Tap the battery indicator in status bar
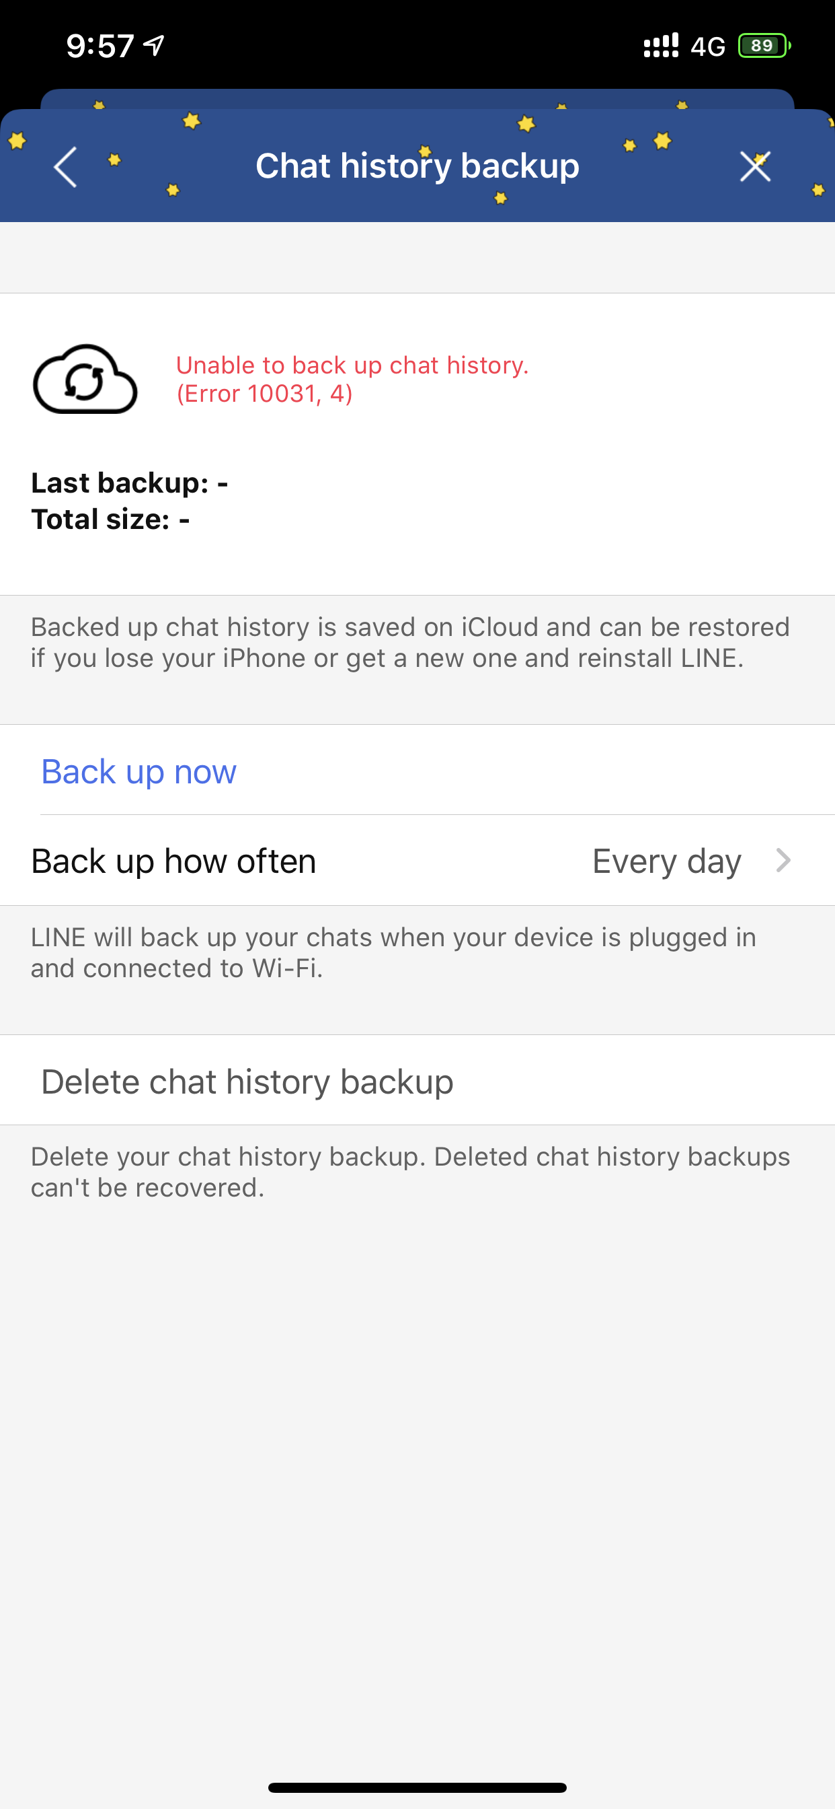835x1809 pixels. point(764,46)
